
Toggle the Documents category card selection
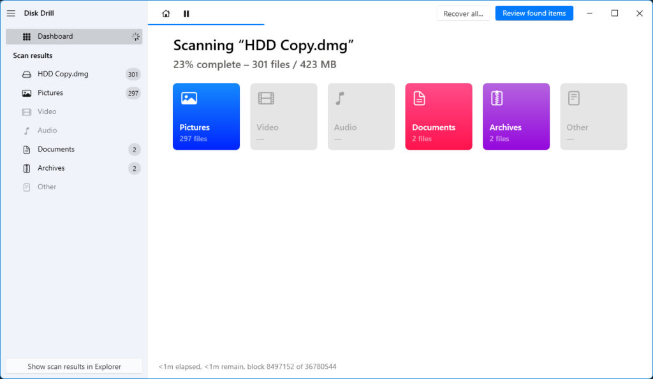coord(438,116)
